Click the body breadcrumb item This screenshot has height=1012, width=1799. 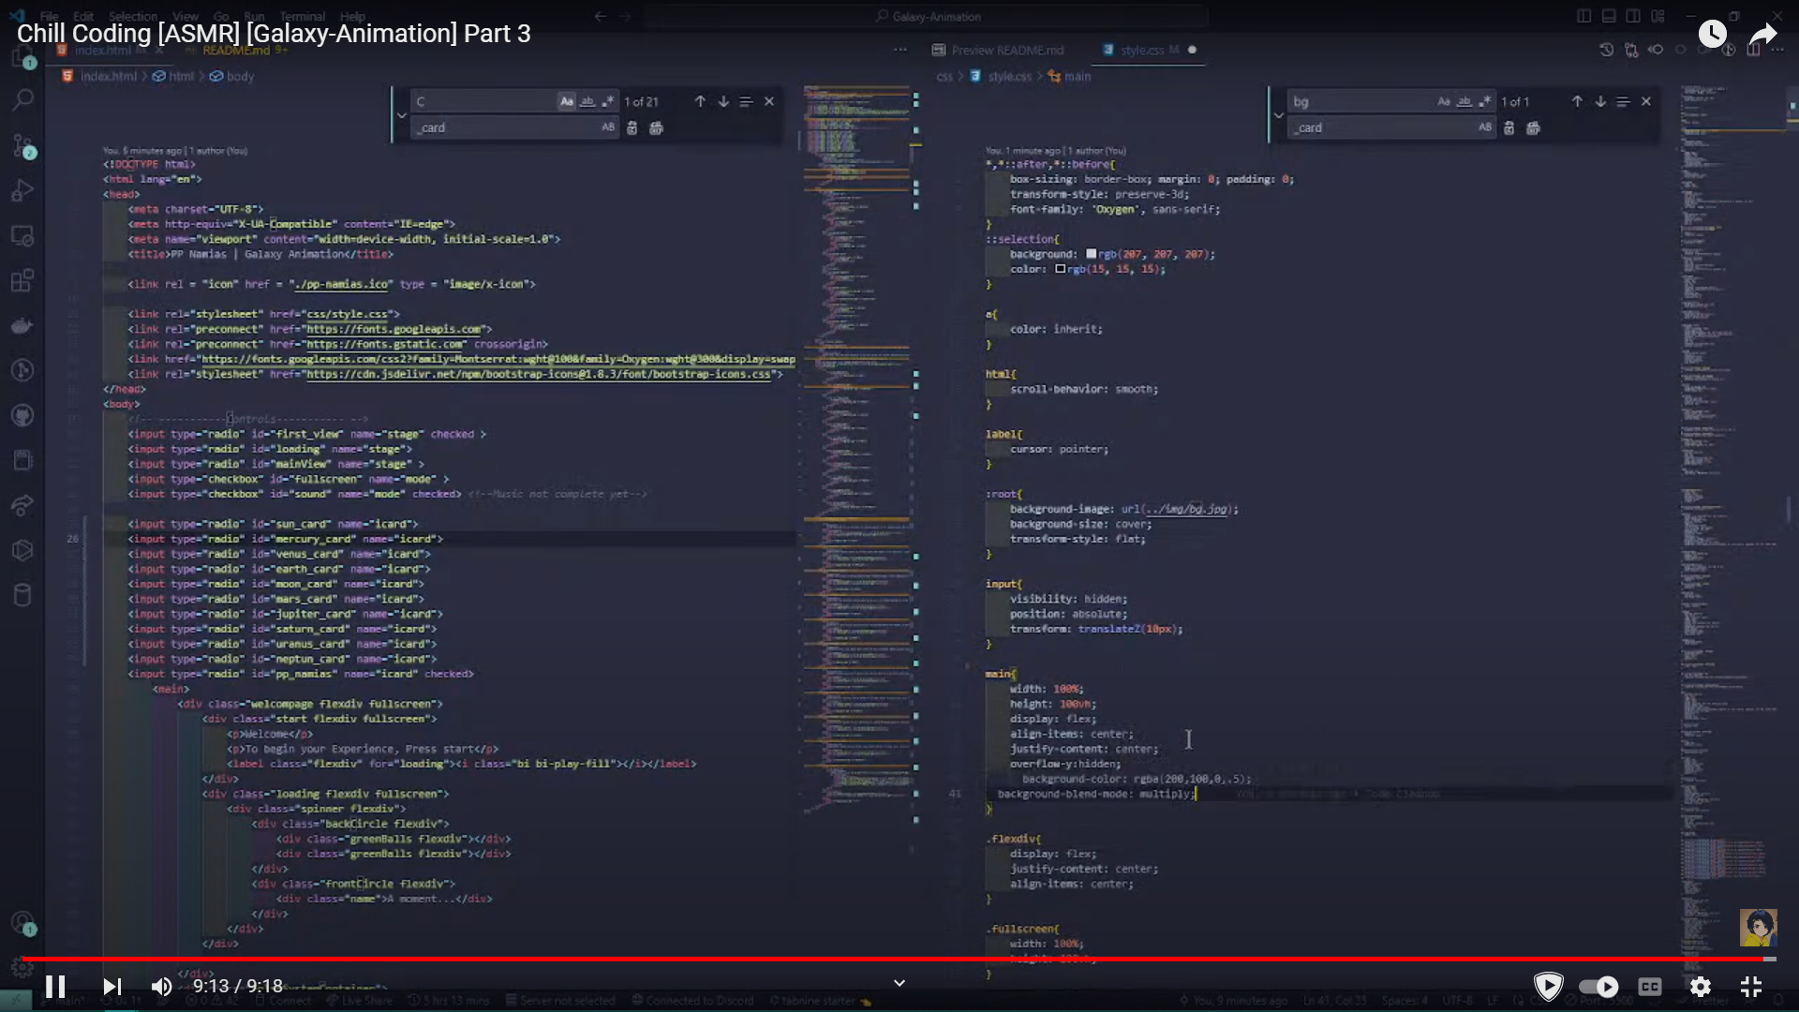click(x=240, y=76)
